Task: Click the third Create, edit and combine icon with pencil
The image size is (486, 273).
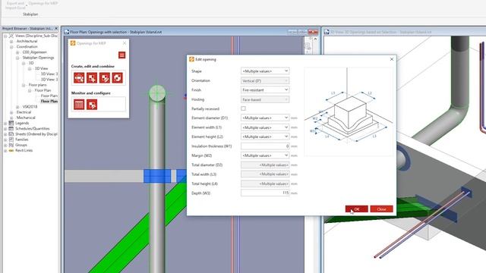Action: click(x=105, y=78)
